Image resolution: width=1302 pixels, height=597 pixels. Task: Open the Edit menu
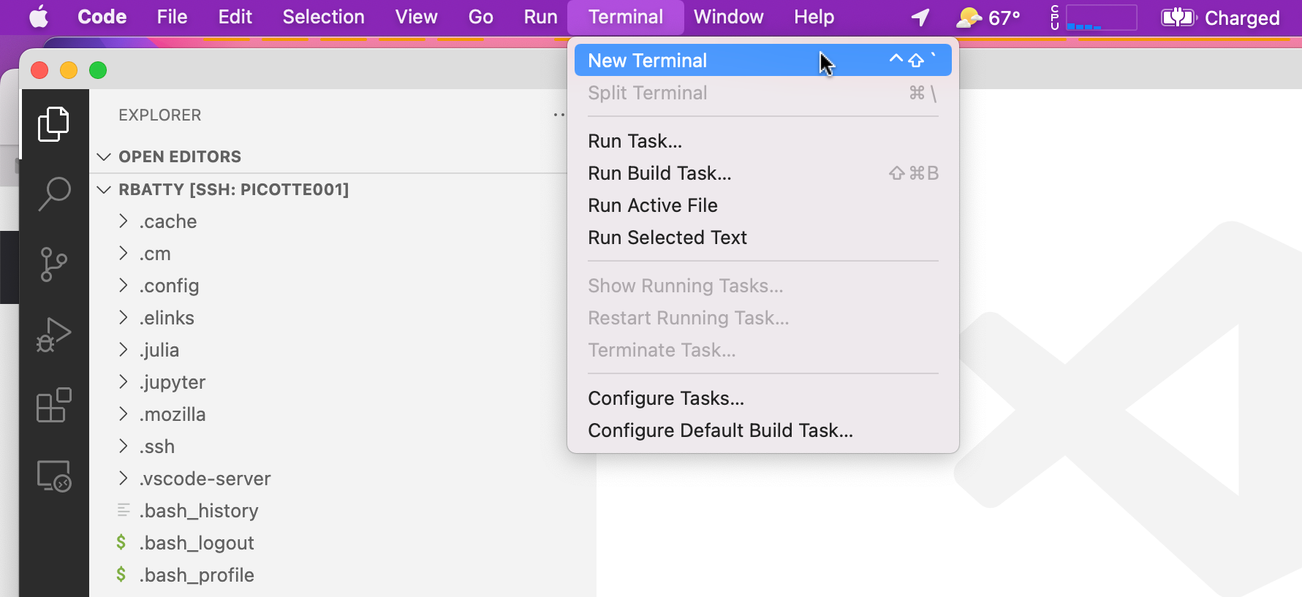tap(235, 17)
